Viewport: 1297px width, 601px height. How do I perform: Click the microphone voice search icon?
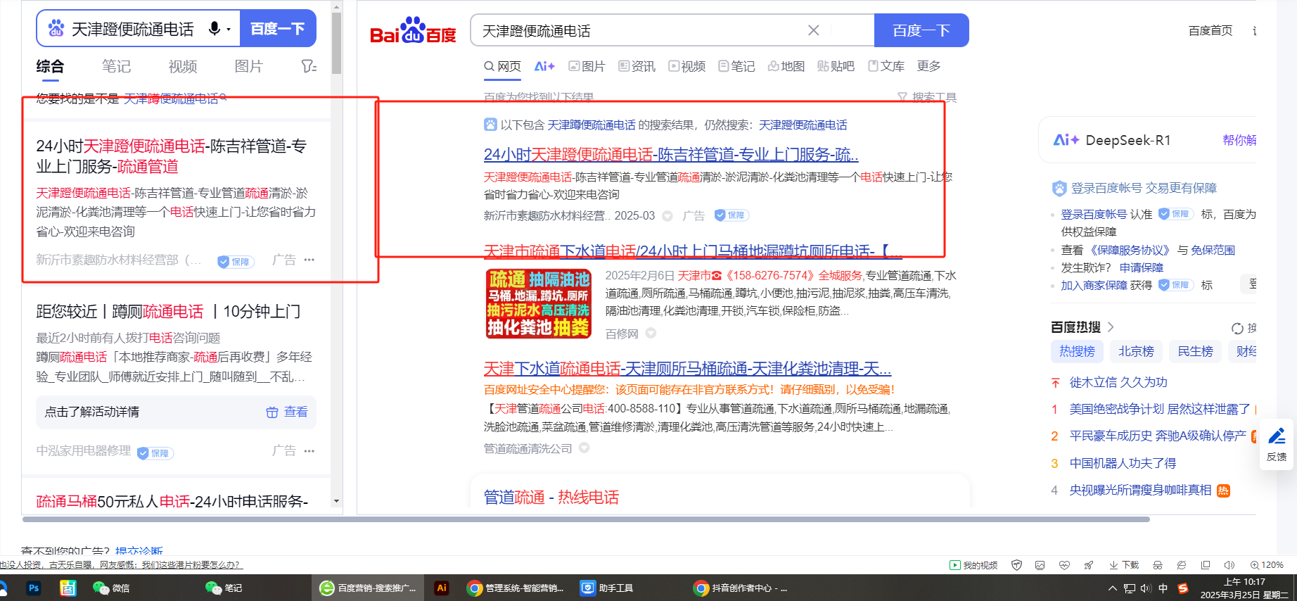[x=215, y=28]
